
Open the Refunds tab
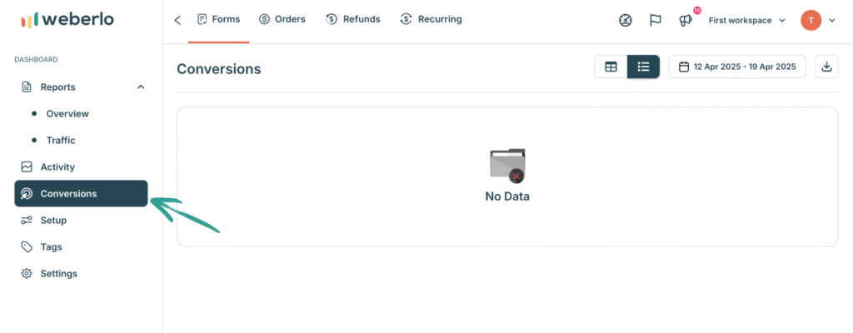(x=353, y=20)
